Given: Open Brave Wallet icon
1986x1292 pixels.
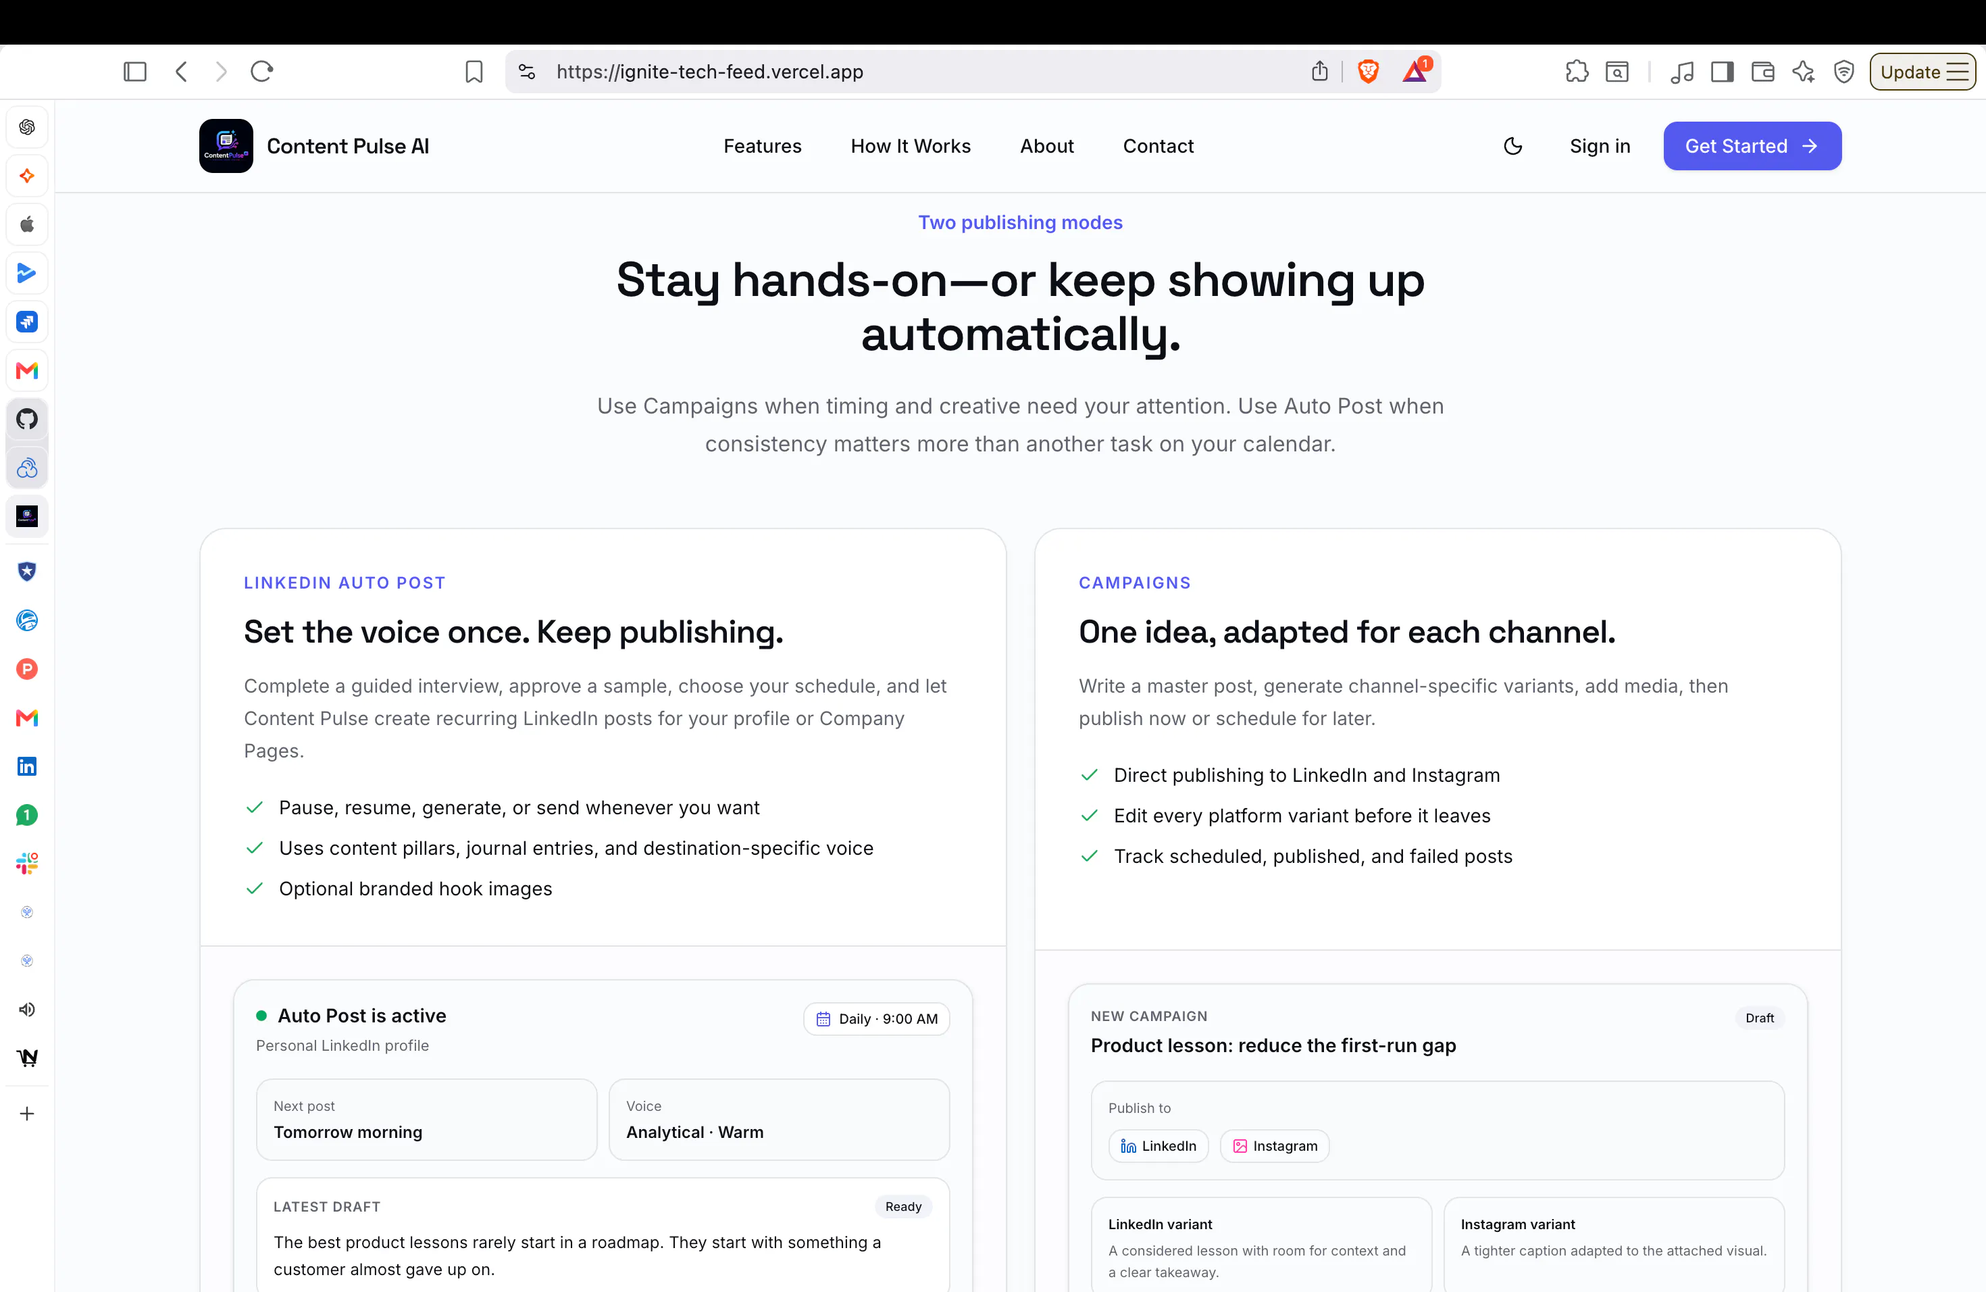Looking at the screenshot, I should click(1762, 72).
